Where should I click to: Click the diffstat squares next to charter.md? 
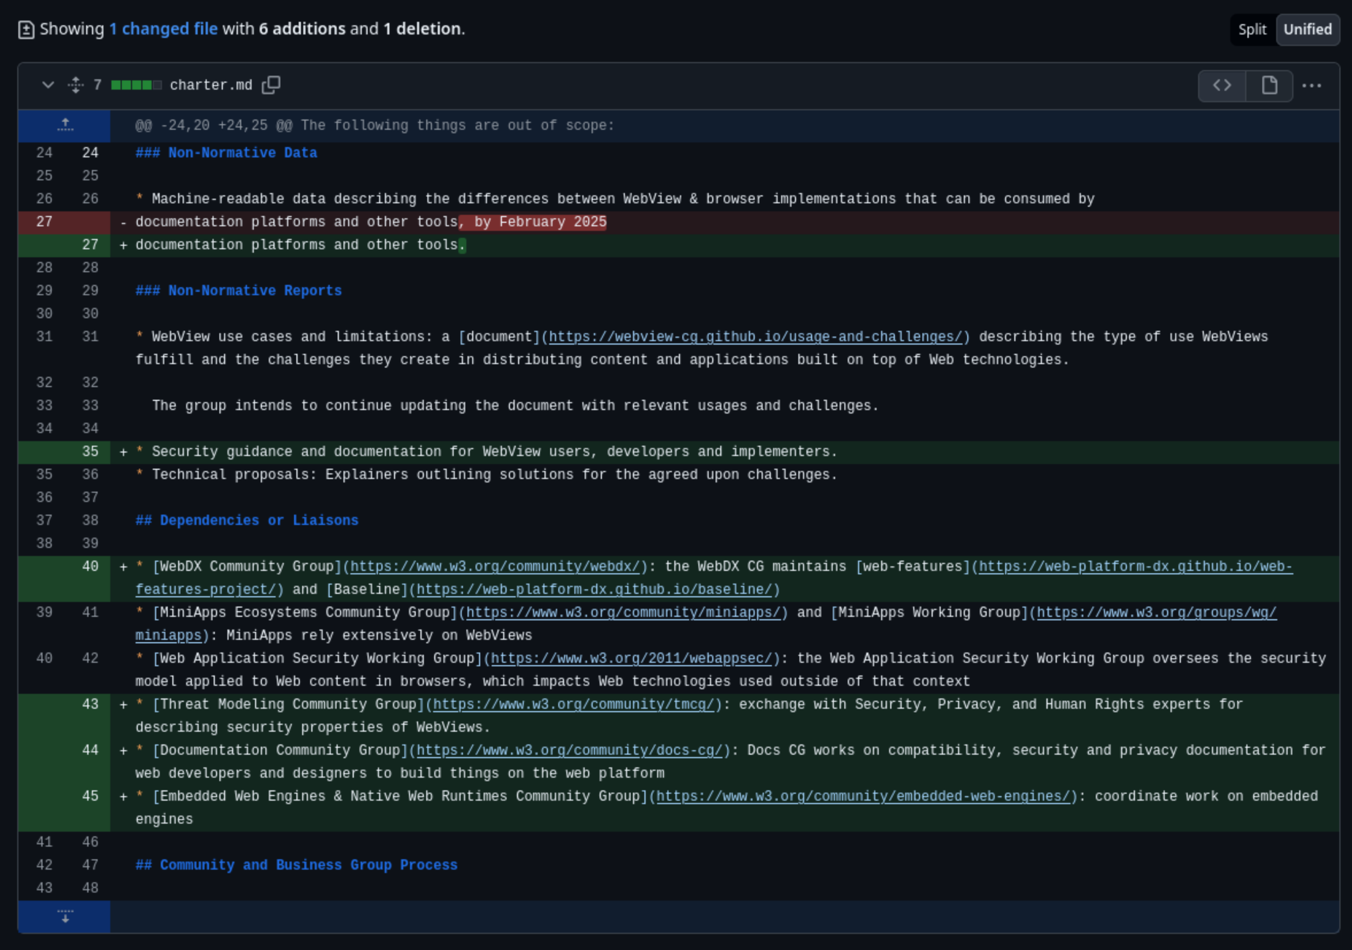tap(136, 86)
